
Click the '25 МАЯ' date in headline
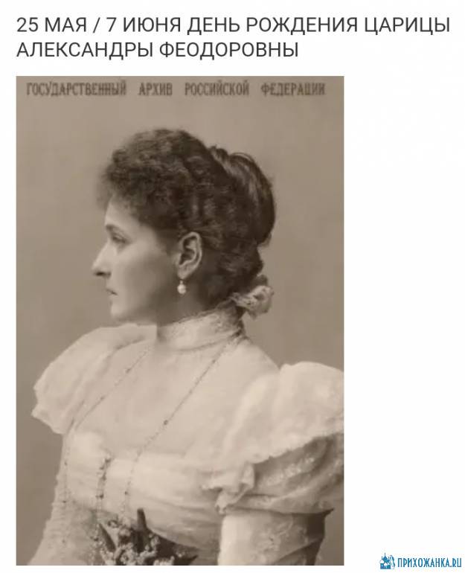(52, 25)
